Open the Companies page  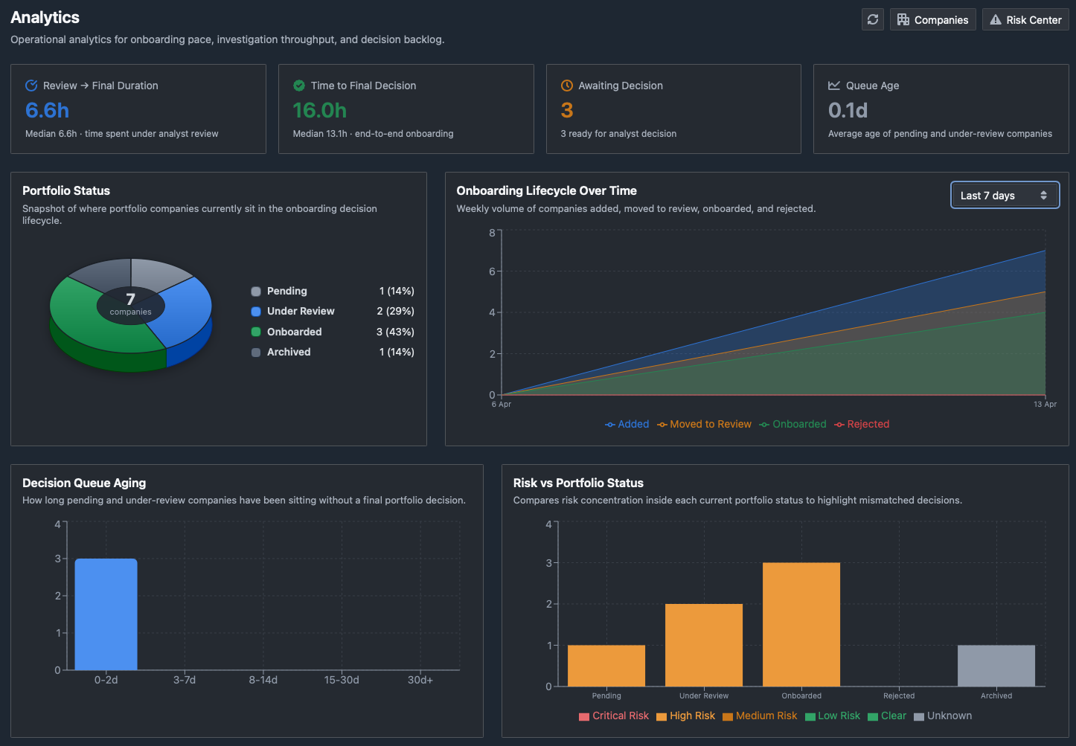pos(933,19)
